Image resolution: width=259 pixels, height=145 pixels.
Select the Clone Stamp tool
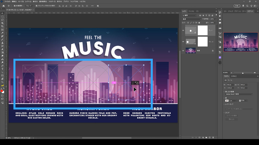tap(2, 43)
